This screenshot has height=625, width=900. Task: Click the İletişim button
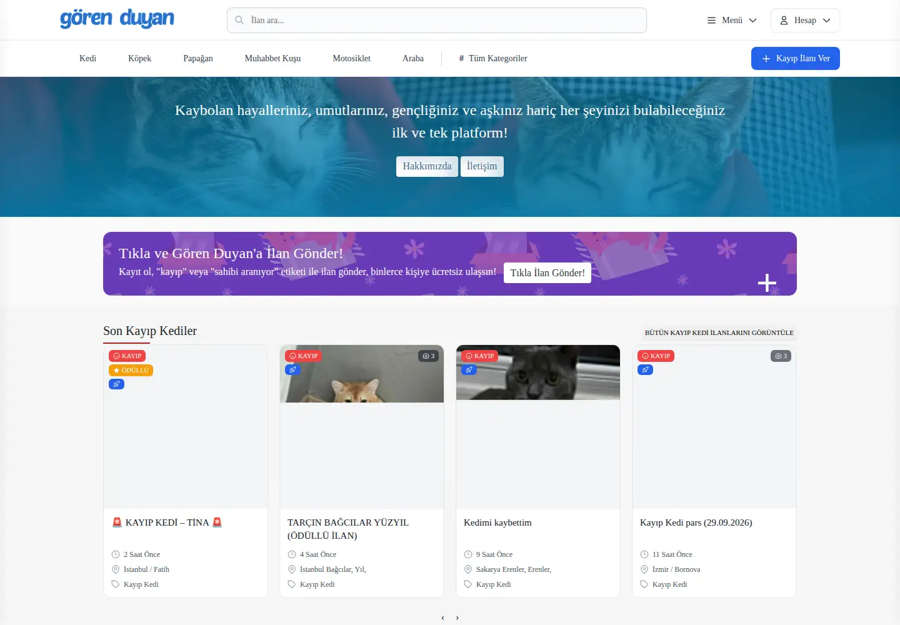[x=482, y=166]
